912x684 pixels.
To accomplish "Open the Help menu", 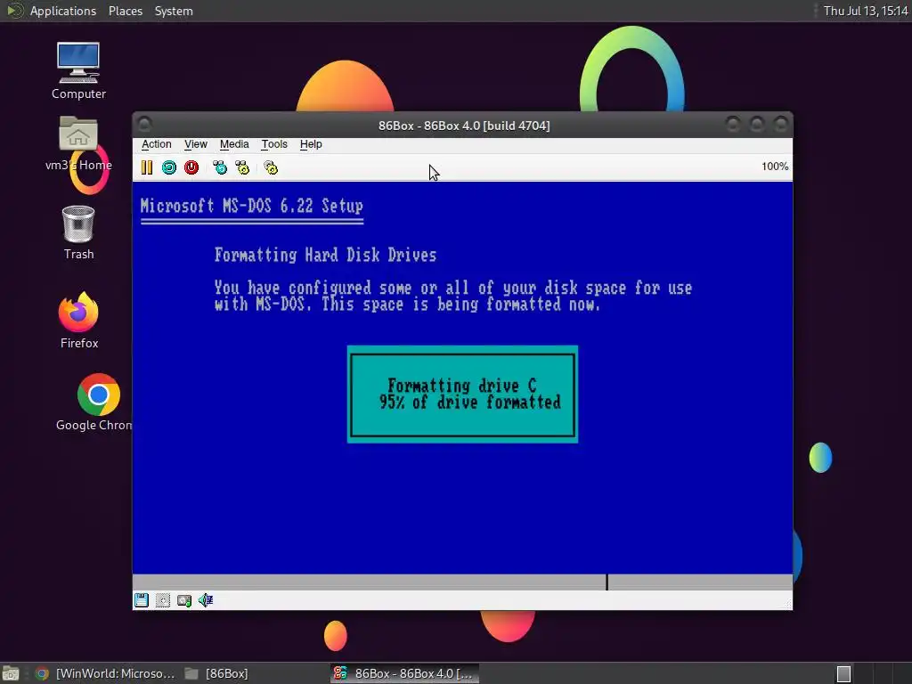I will pos(311,144).
